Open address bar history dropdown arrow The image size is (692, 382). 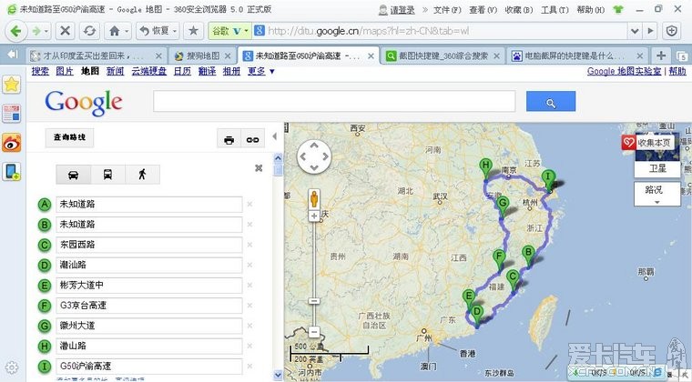point(635,31)
